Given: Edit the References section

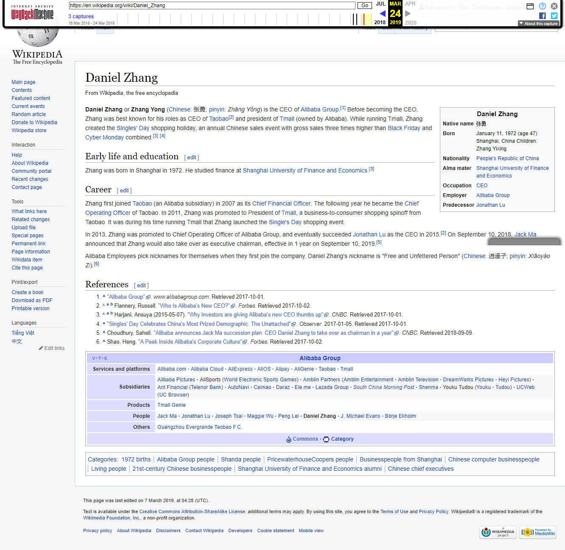Looking at the screenshot, I should click(x=142, y=286).
